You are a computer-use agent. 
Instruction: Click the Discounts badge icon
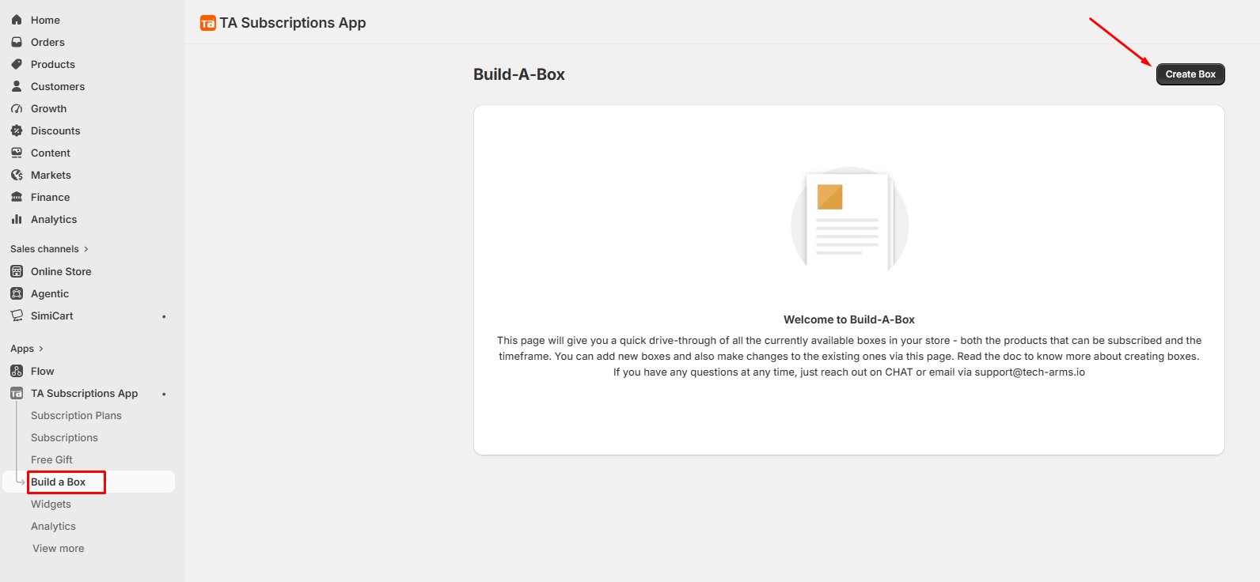point(17,130)
